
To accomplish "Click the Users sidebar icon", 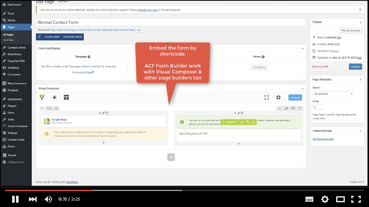I will [x=4, y=113].
